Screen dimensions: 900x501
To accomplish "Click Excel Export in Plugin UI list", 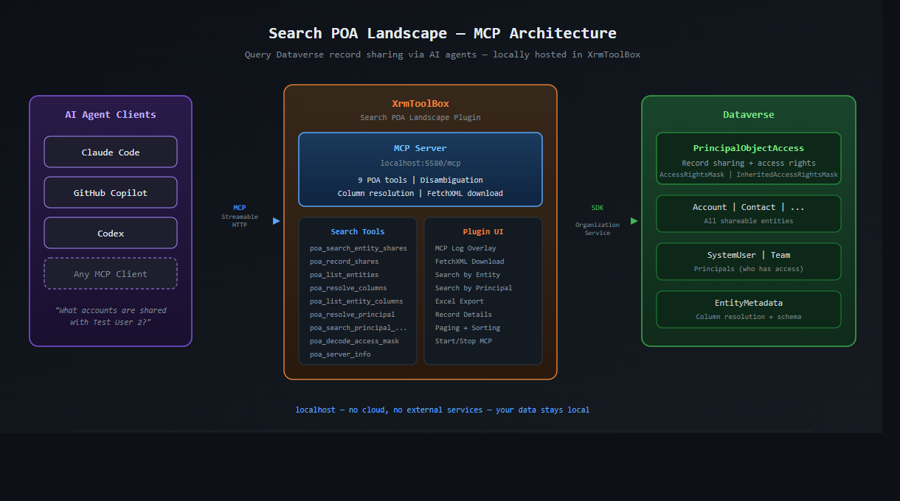I will 459,301.
